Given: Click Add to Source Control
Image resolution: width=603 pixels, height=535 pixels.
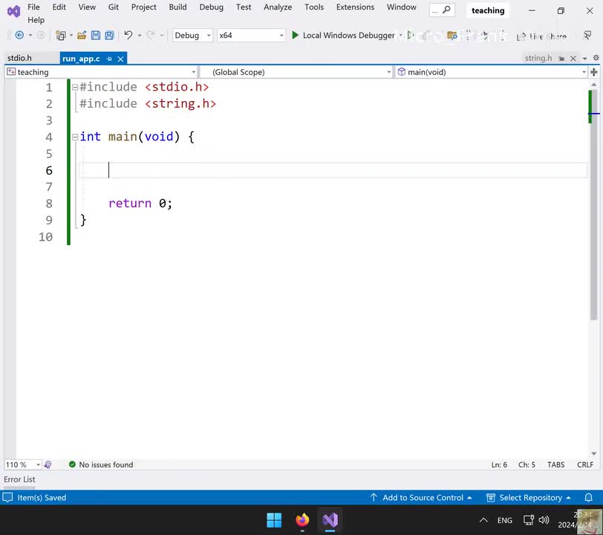Looking at the screenshot, I should 421,498.
